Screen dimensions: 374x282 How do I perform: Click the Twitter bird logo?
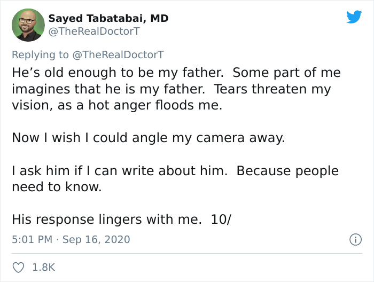(354, 17)
